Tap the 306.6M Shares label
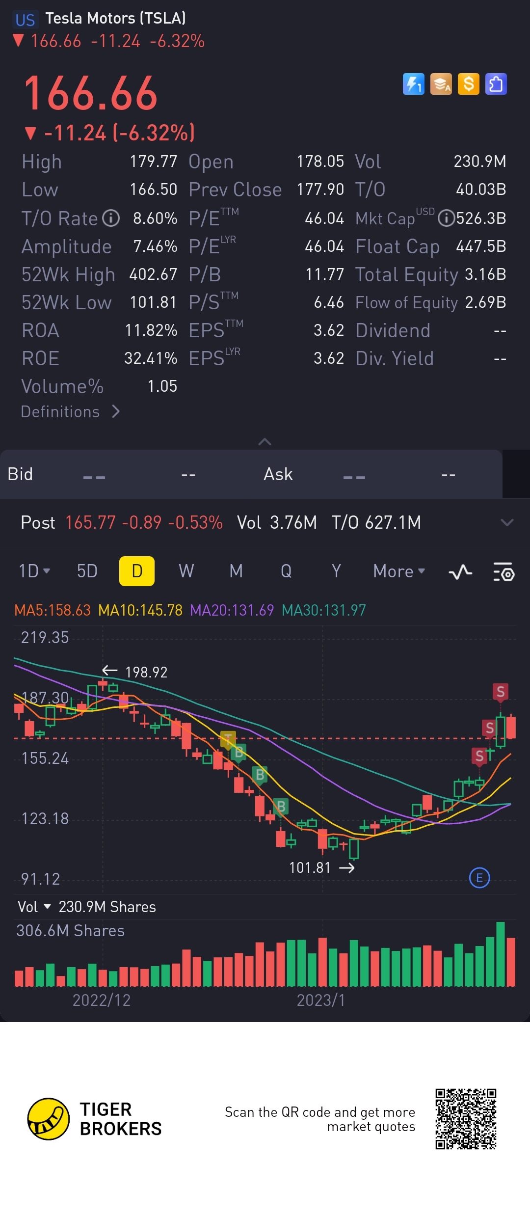The width and height of the screenshot is (530, 1216). point(71,930)
